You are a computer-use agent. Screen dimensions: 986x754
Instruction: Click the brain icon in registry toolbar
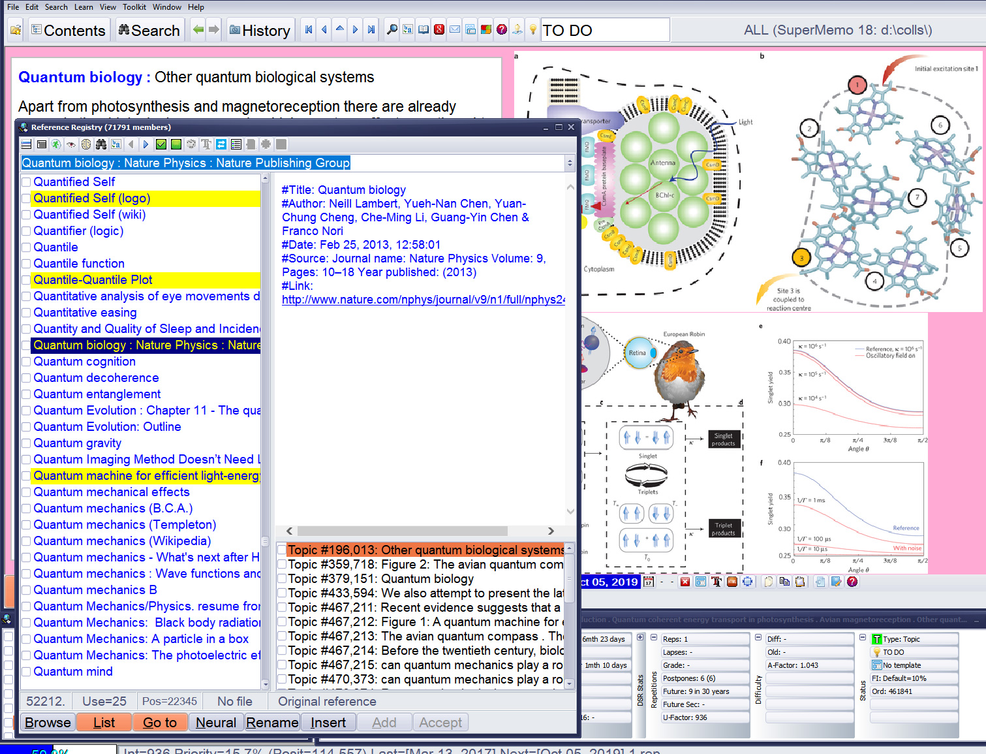[86, 144]
